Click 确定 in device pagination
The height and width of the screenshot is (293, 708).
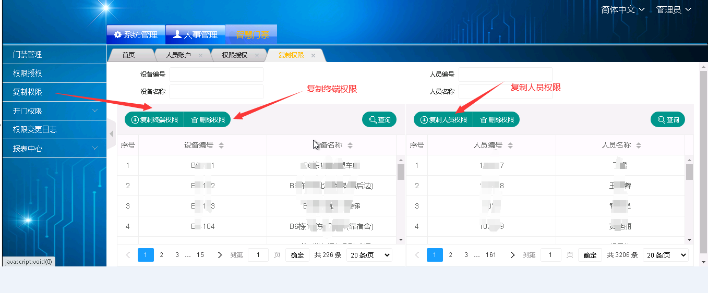(x=297, y=255)
